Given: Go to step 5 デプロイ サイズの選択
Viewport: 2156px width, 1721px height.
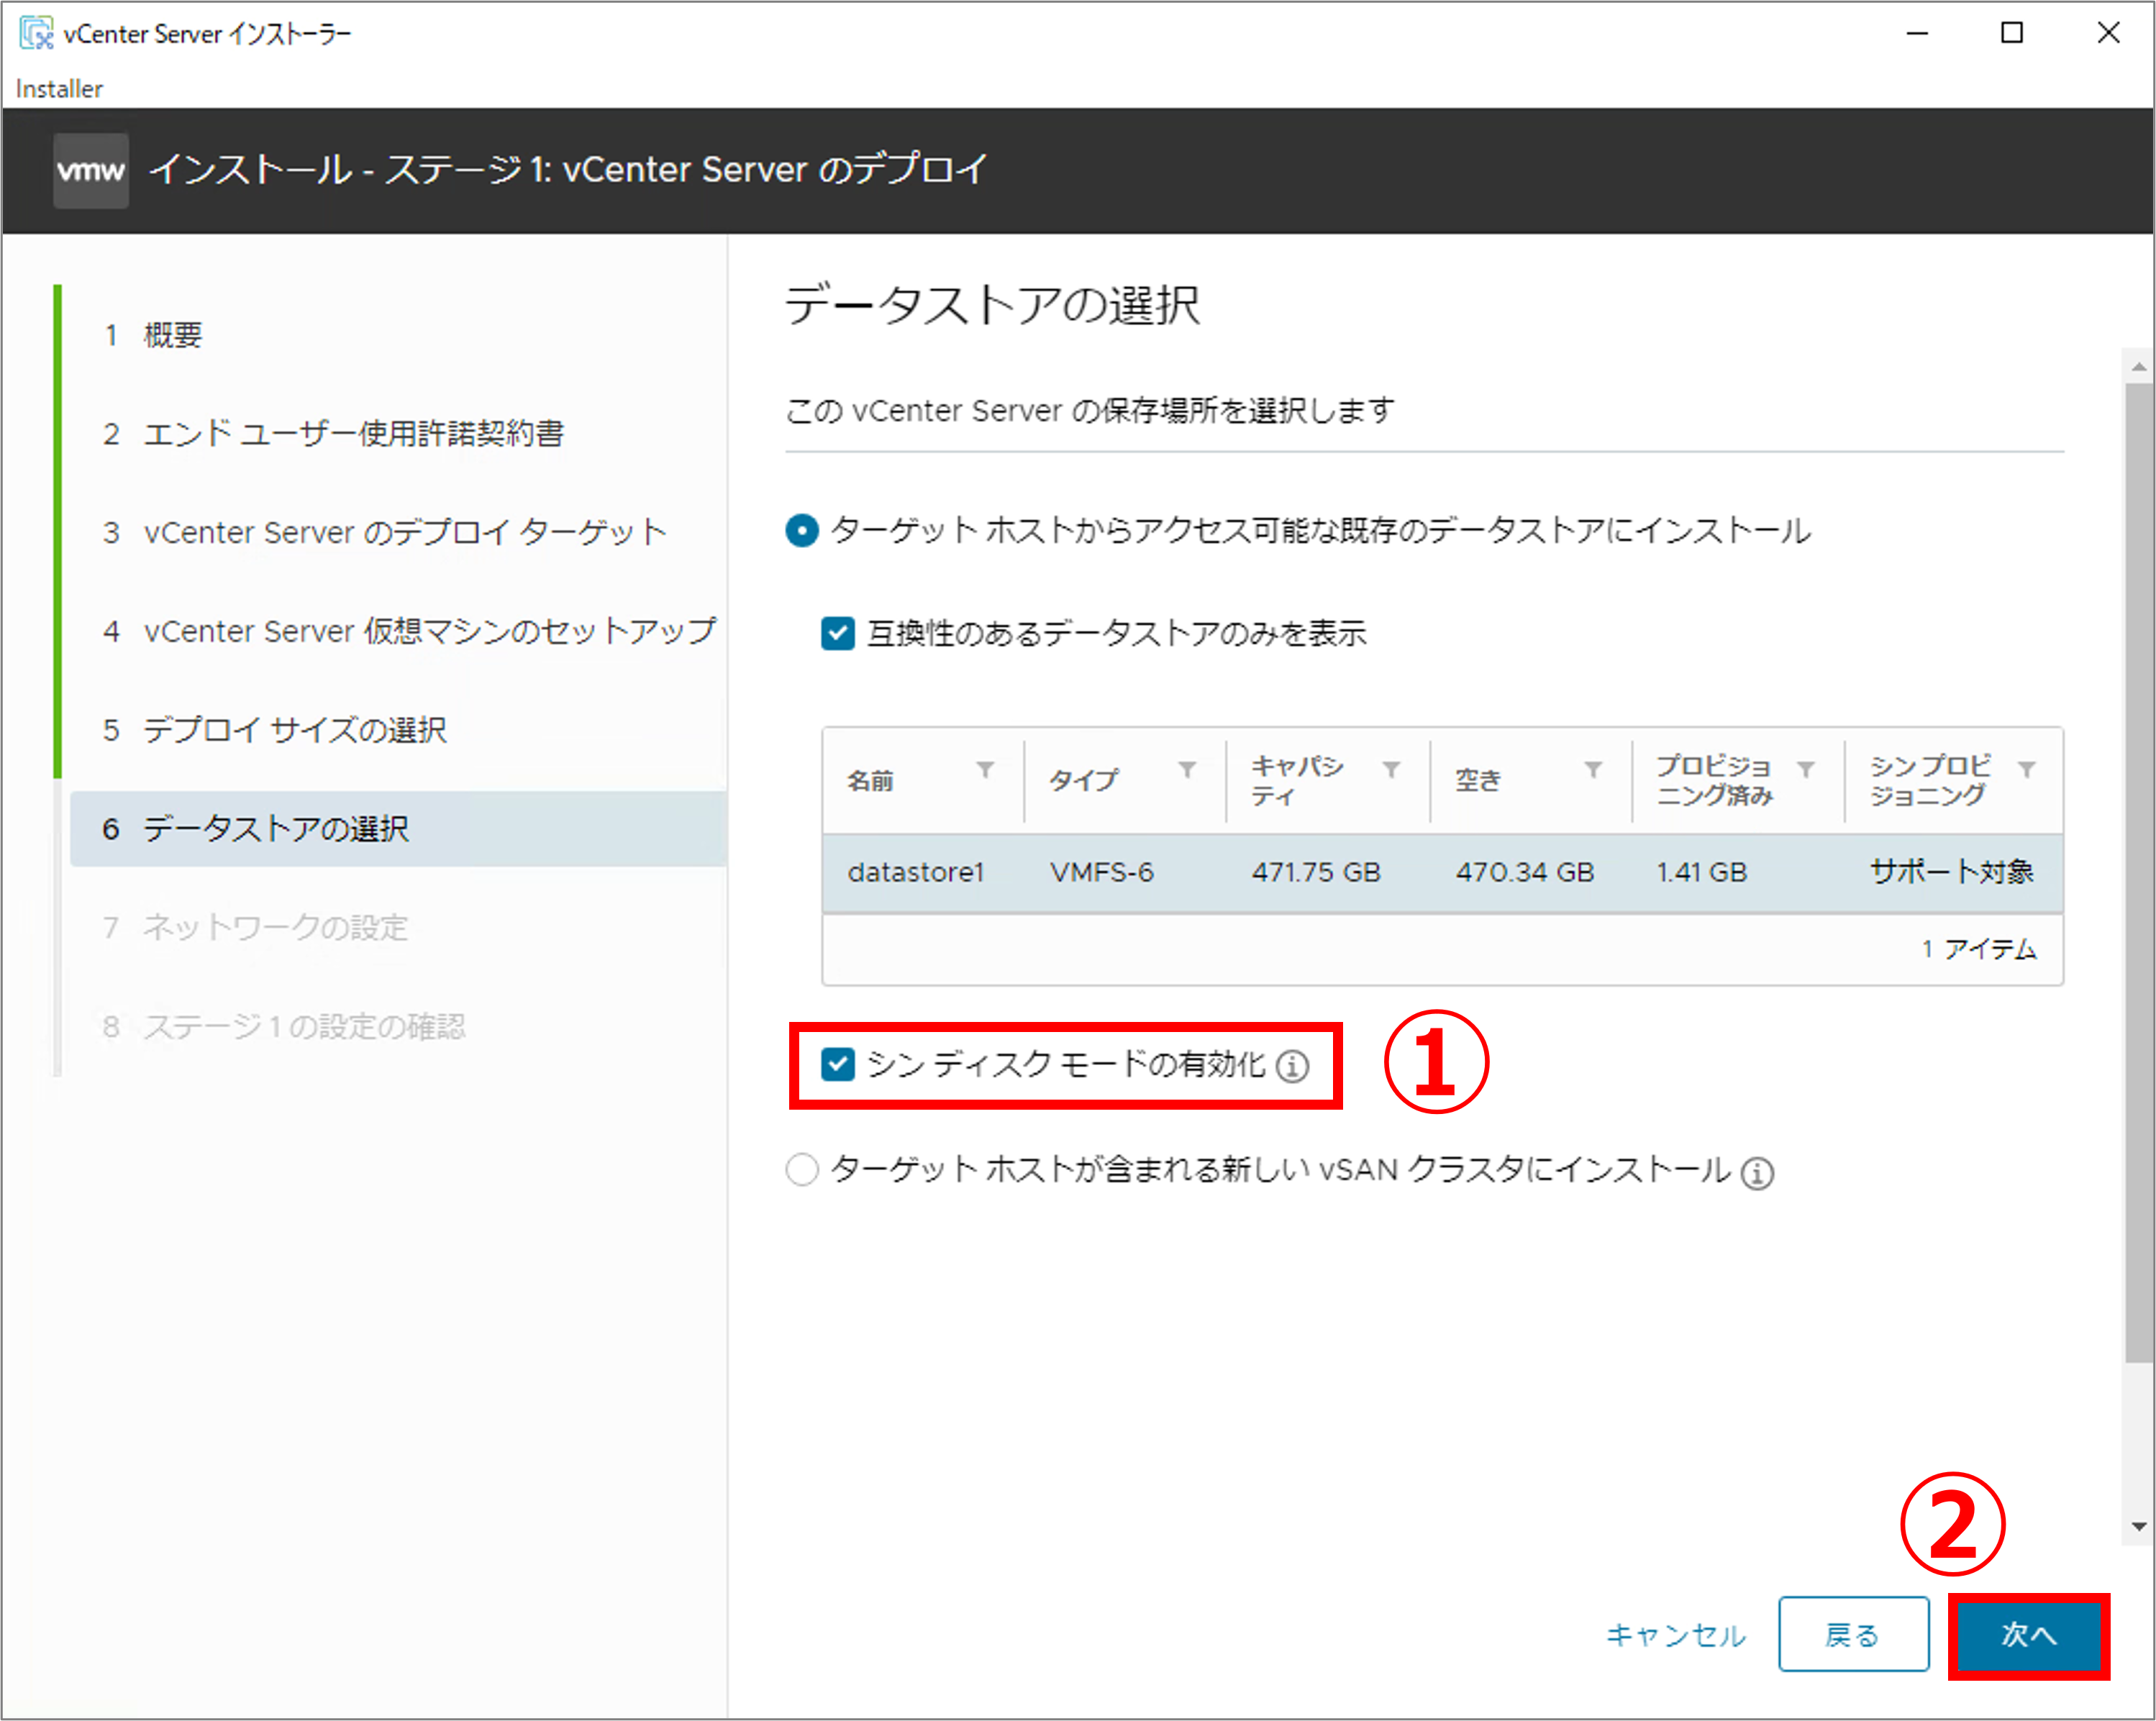Looking at the screenshot, I should pos(275,730).
